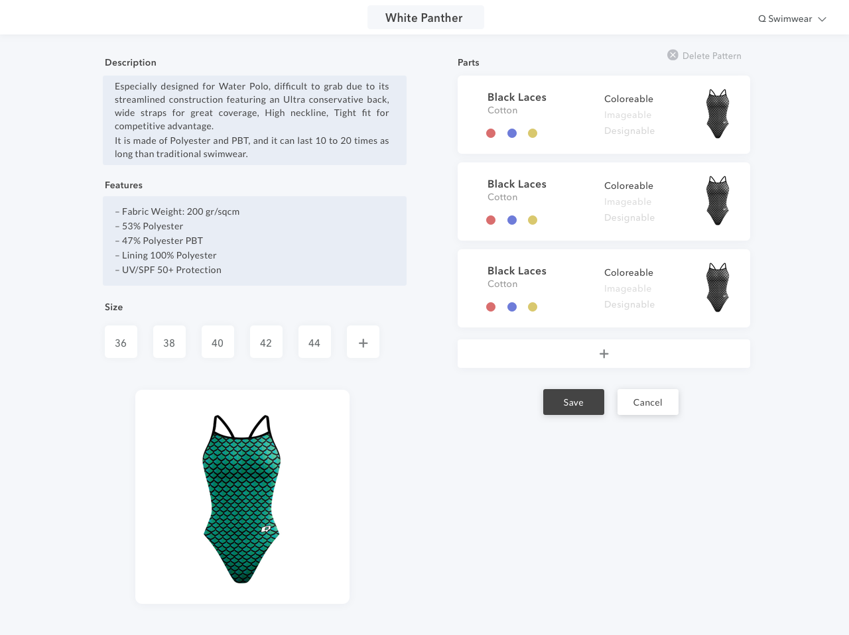Open the third Black Laces swimsuit thumbnail
The width and height of the screenshot is (849, 635).
[x=718, y=288]
